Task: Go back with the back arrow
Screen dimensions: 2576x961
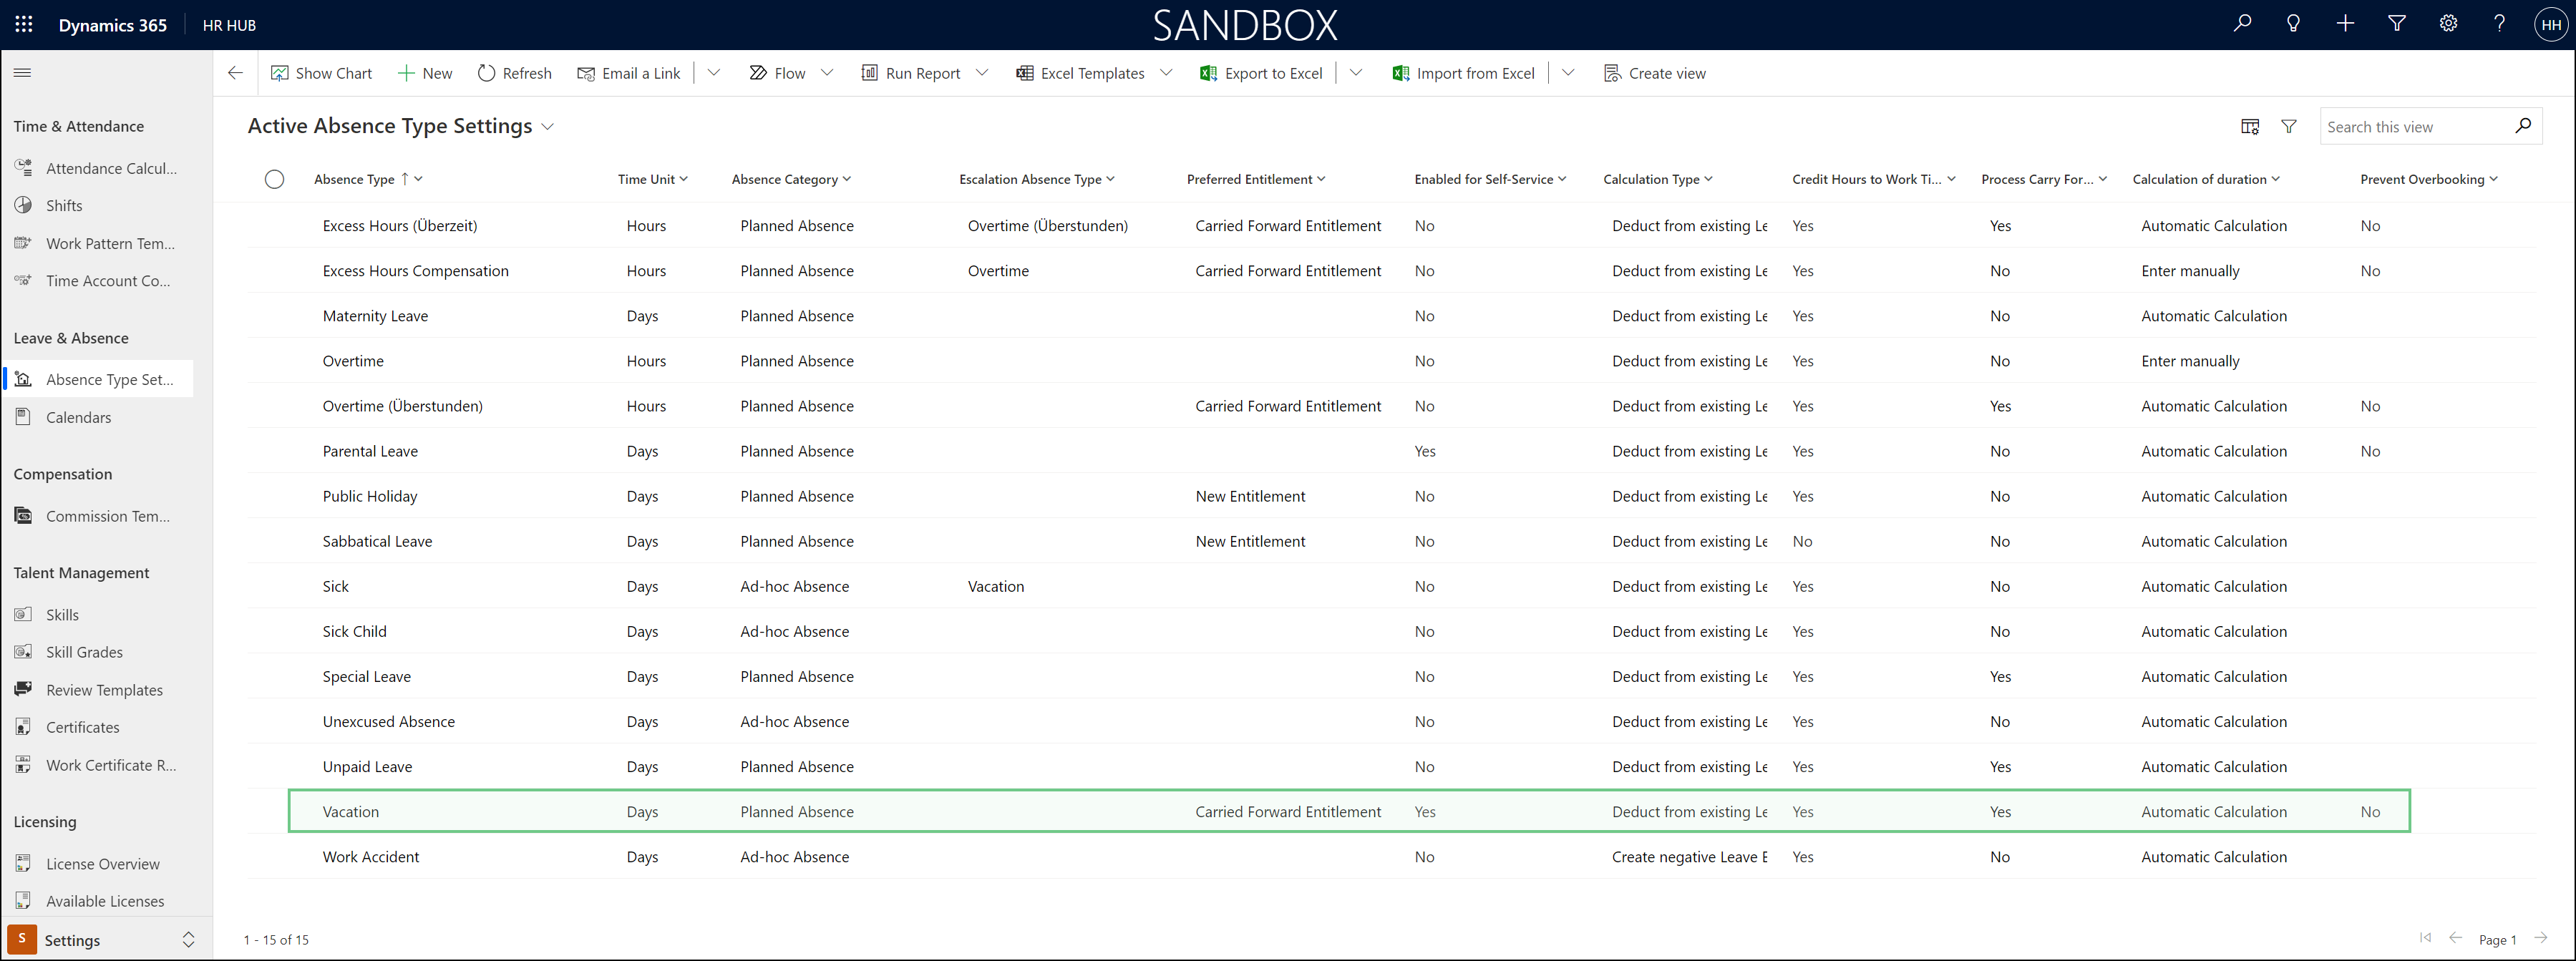Action: coord(236,73)
